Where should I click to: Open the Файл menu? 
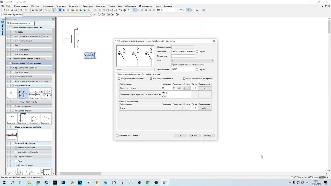pyautogui.click(x=9, y=6)
